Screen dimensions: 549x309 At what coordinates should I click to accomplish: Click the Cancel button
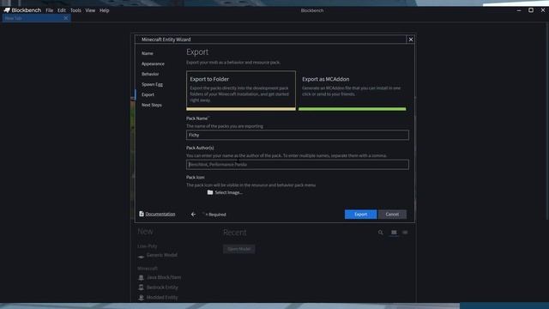(392, 214)
